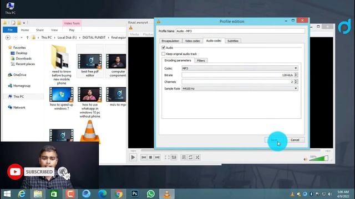Screen dimensions: 355x199
Task: Click Local Disk (F:) in path
Action: pyautogui.click(x=67, y=38)
